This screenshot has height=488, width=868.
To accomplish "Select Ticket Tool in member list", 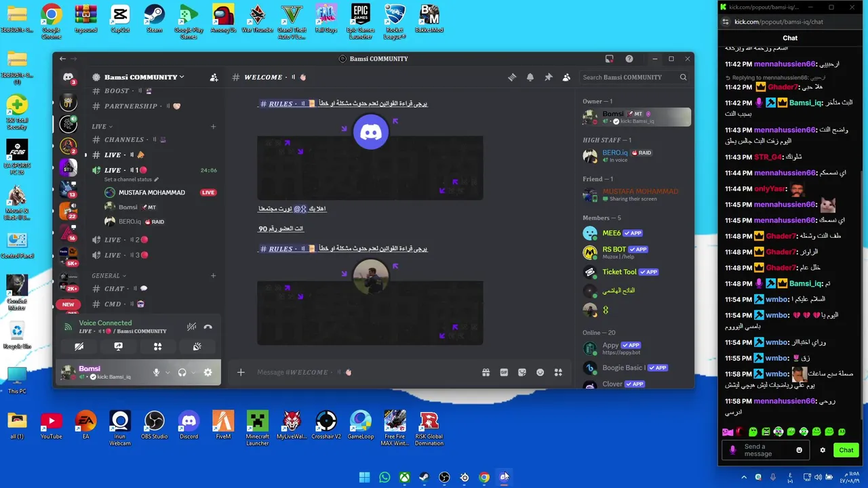I will (636, 272).
